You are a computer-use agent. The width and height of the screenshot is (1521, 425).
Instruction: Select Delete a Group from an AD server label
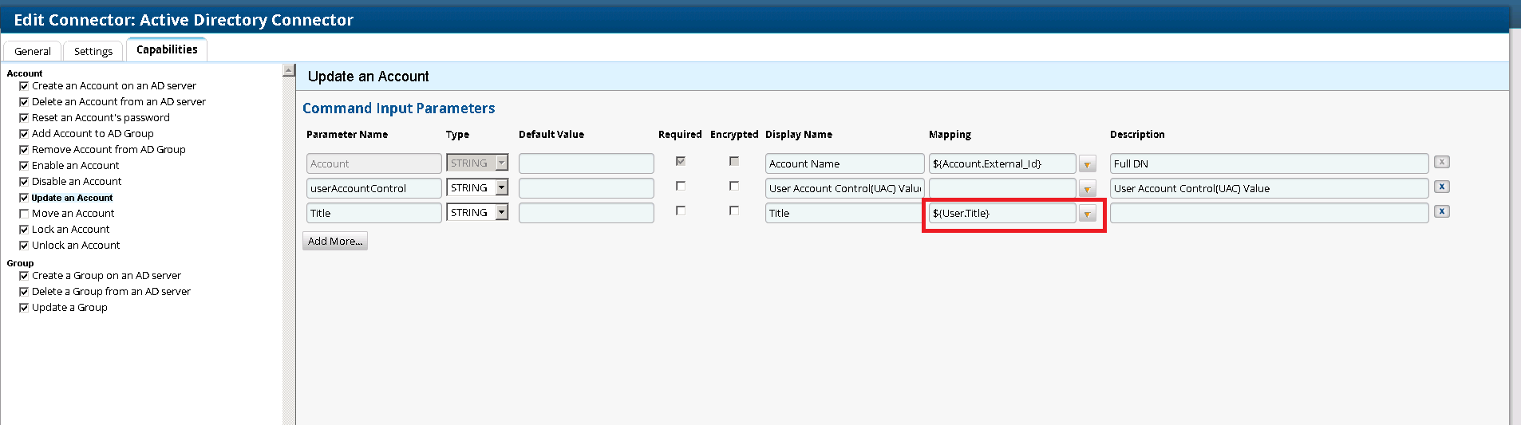(111, 292)
